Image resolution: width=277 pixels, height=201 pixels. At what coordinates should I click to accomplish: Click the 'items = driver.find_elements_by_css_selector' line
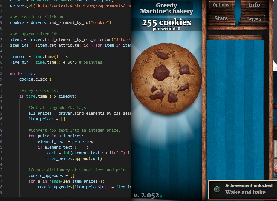pyautogui.click(x=70, y=39)
